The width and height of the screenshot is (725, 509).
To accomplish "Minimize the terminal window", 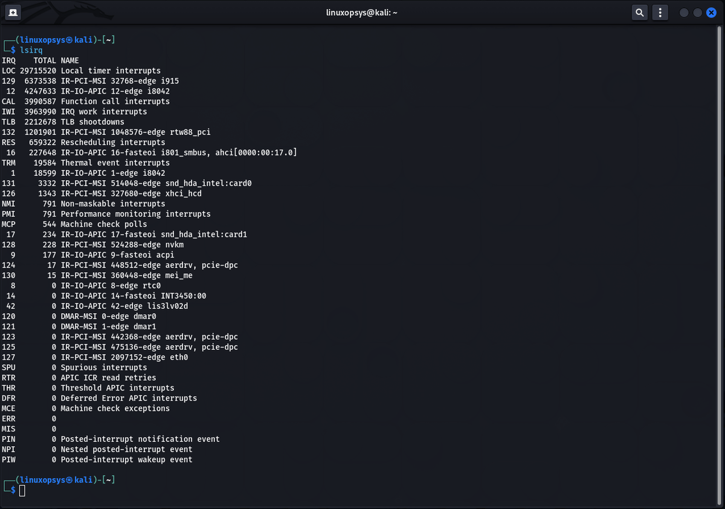I will (x=684, y=12).
